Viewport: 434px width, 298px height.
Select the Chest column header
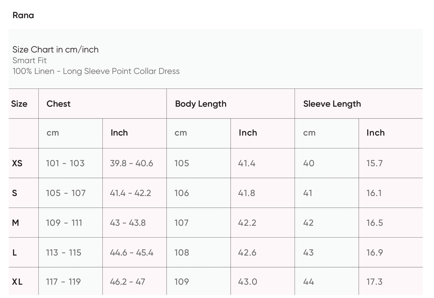(59, 104)
